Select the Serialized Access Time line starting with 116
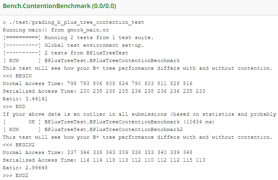This screenshot has width=278, height=180. click(104, 160)
